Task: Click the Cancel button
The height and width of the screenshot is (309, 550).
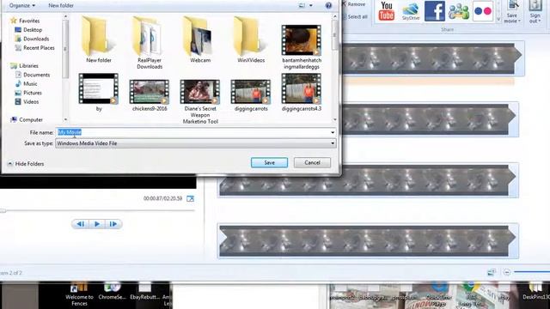Action: point(312,162)
